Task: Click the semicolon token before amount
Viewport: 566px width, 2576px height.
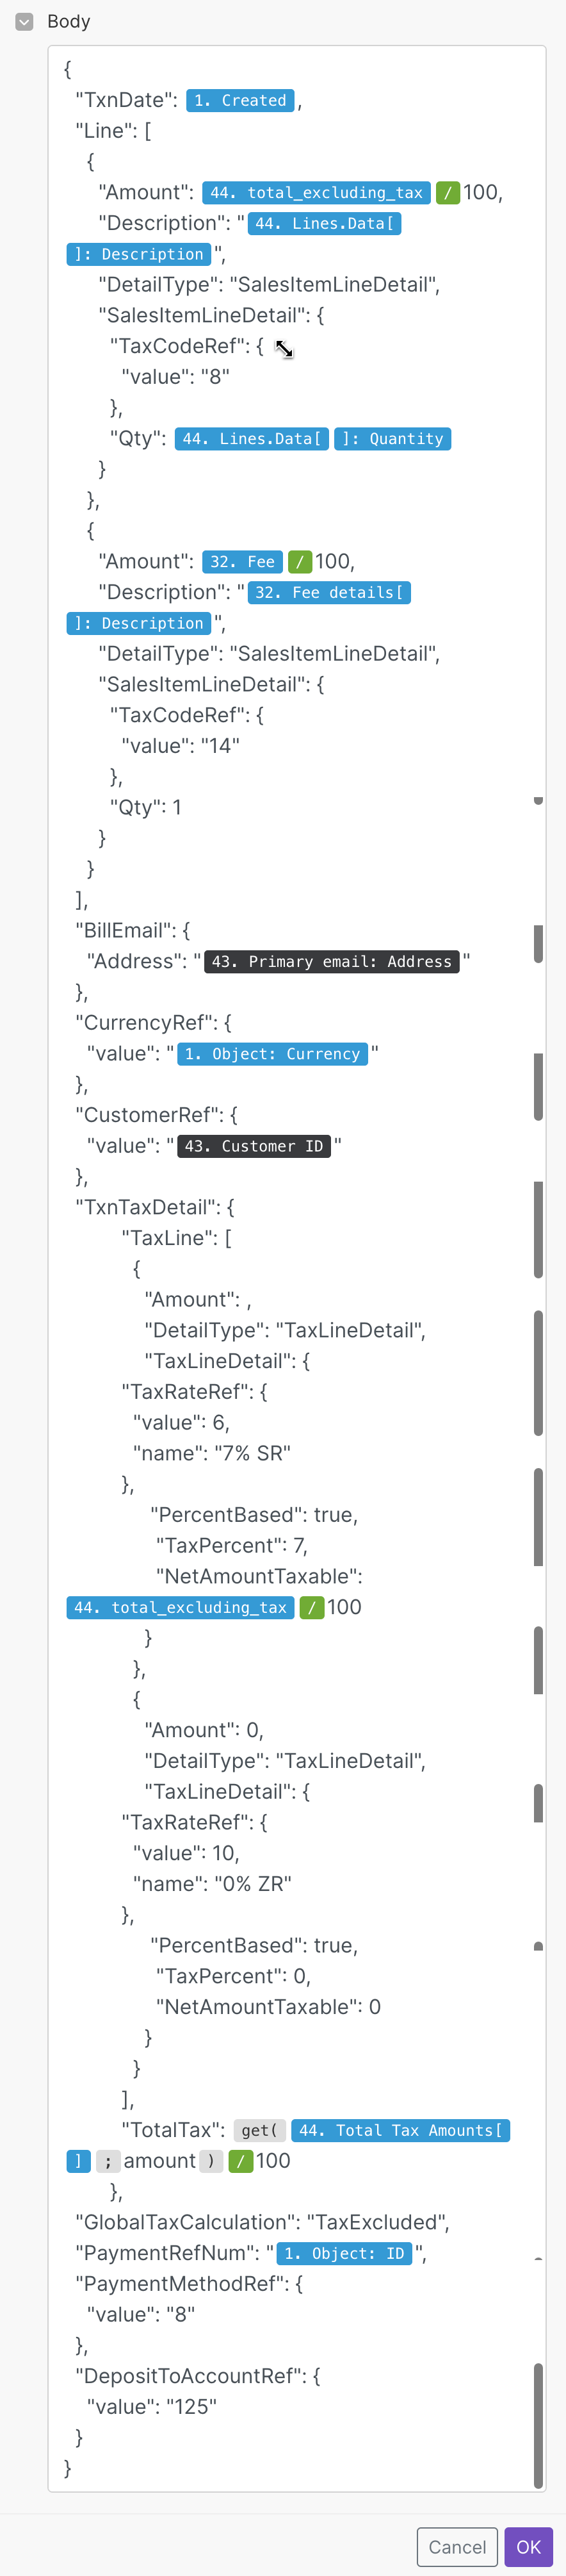Action: [107, 2161]
